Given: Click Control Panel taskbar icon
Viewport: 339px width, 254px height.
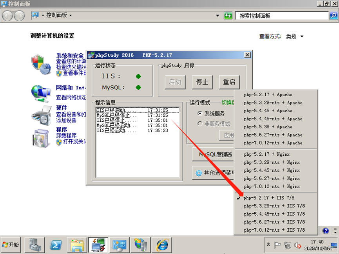Looking at the screenshot, I should coord(120,245).
